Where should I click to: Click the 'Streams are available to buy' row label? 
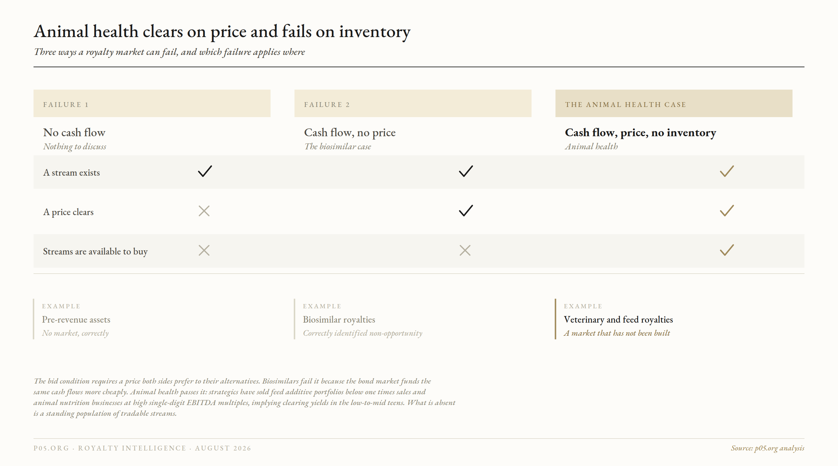[x=95, y=251]
